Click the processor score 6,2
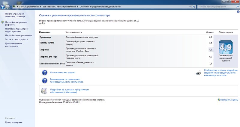Viewport: 240px width, 127px height. coord(211,37)
